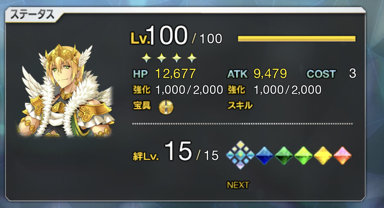
Task: Click the yellow bond gem
Action: pyautogui.click(x=323, y=155)
